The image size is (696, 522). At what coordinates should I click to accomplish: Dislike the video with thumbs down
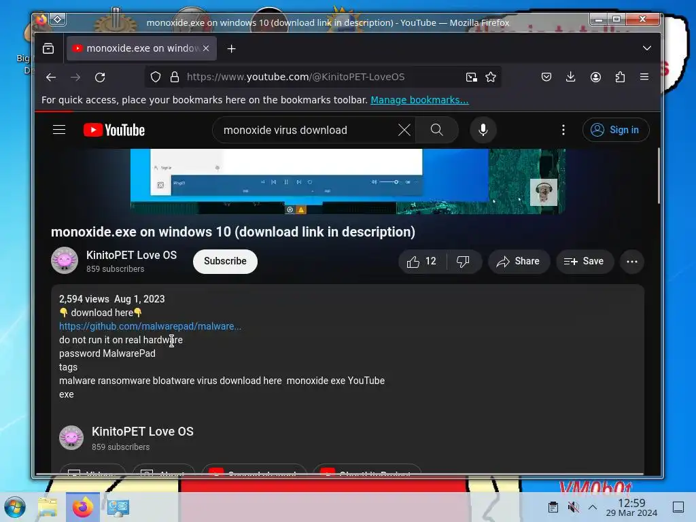coord(464,262)
